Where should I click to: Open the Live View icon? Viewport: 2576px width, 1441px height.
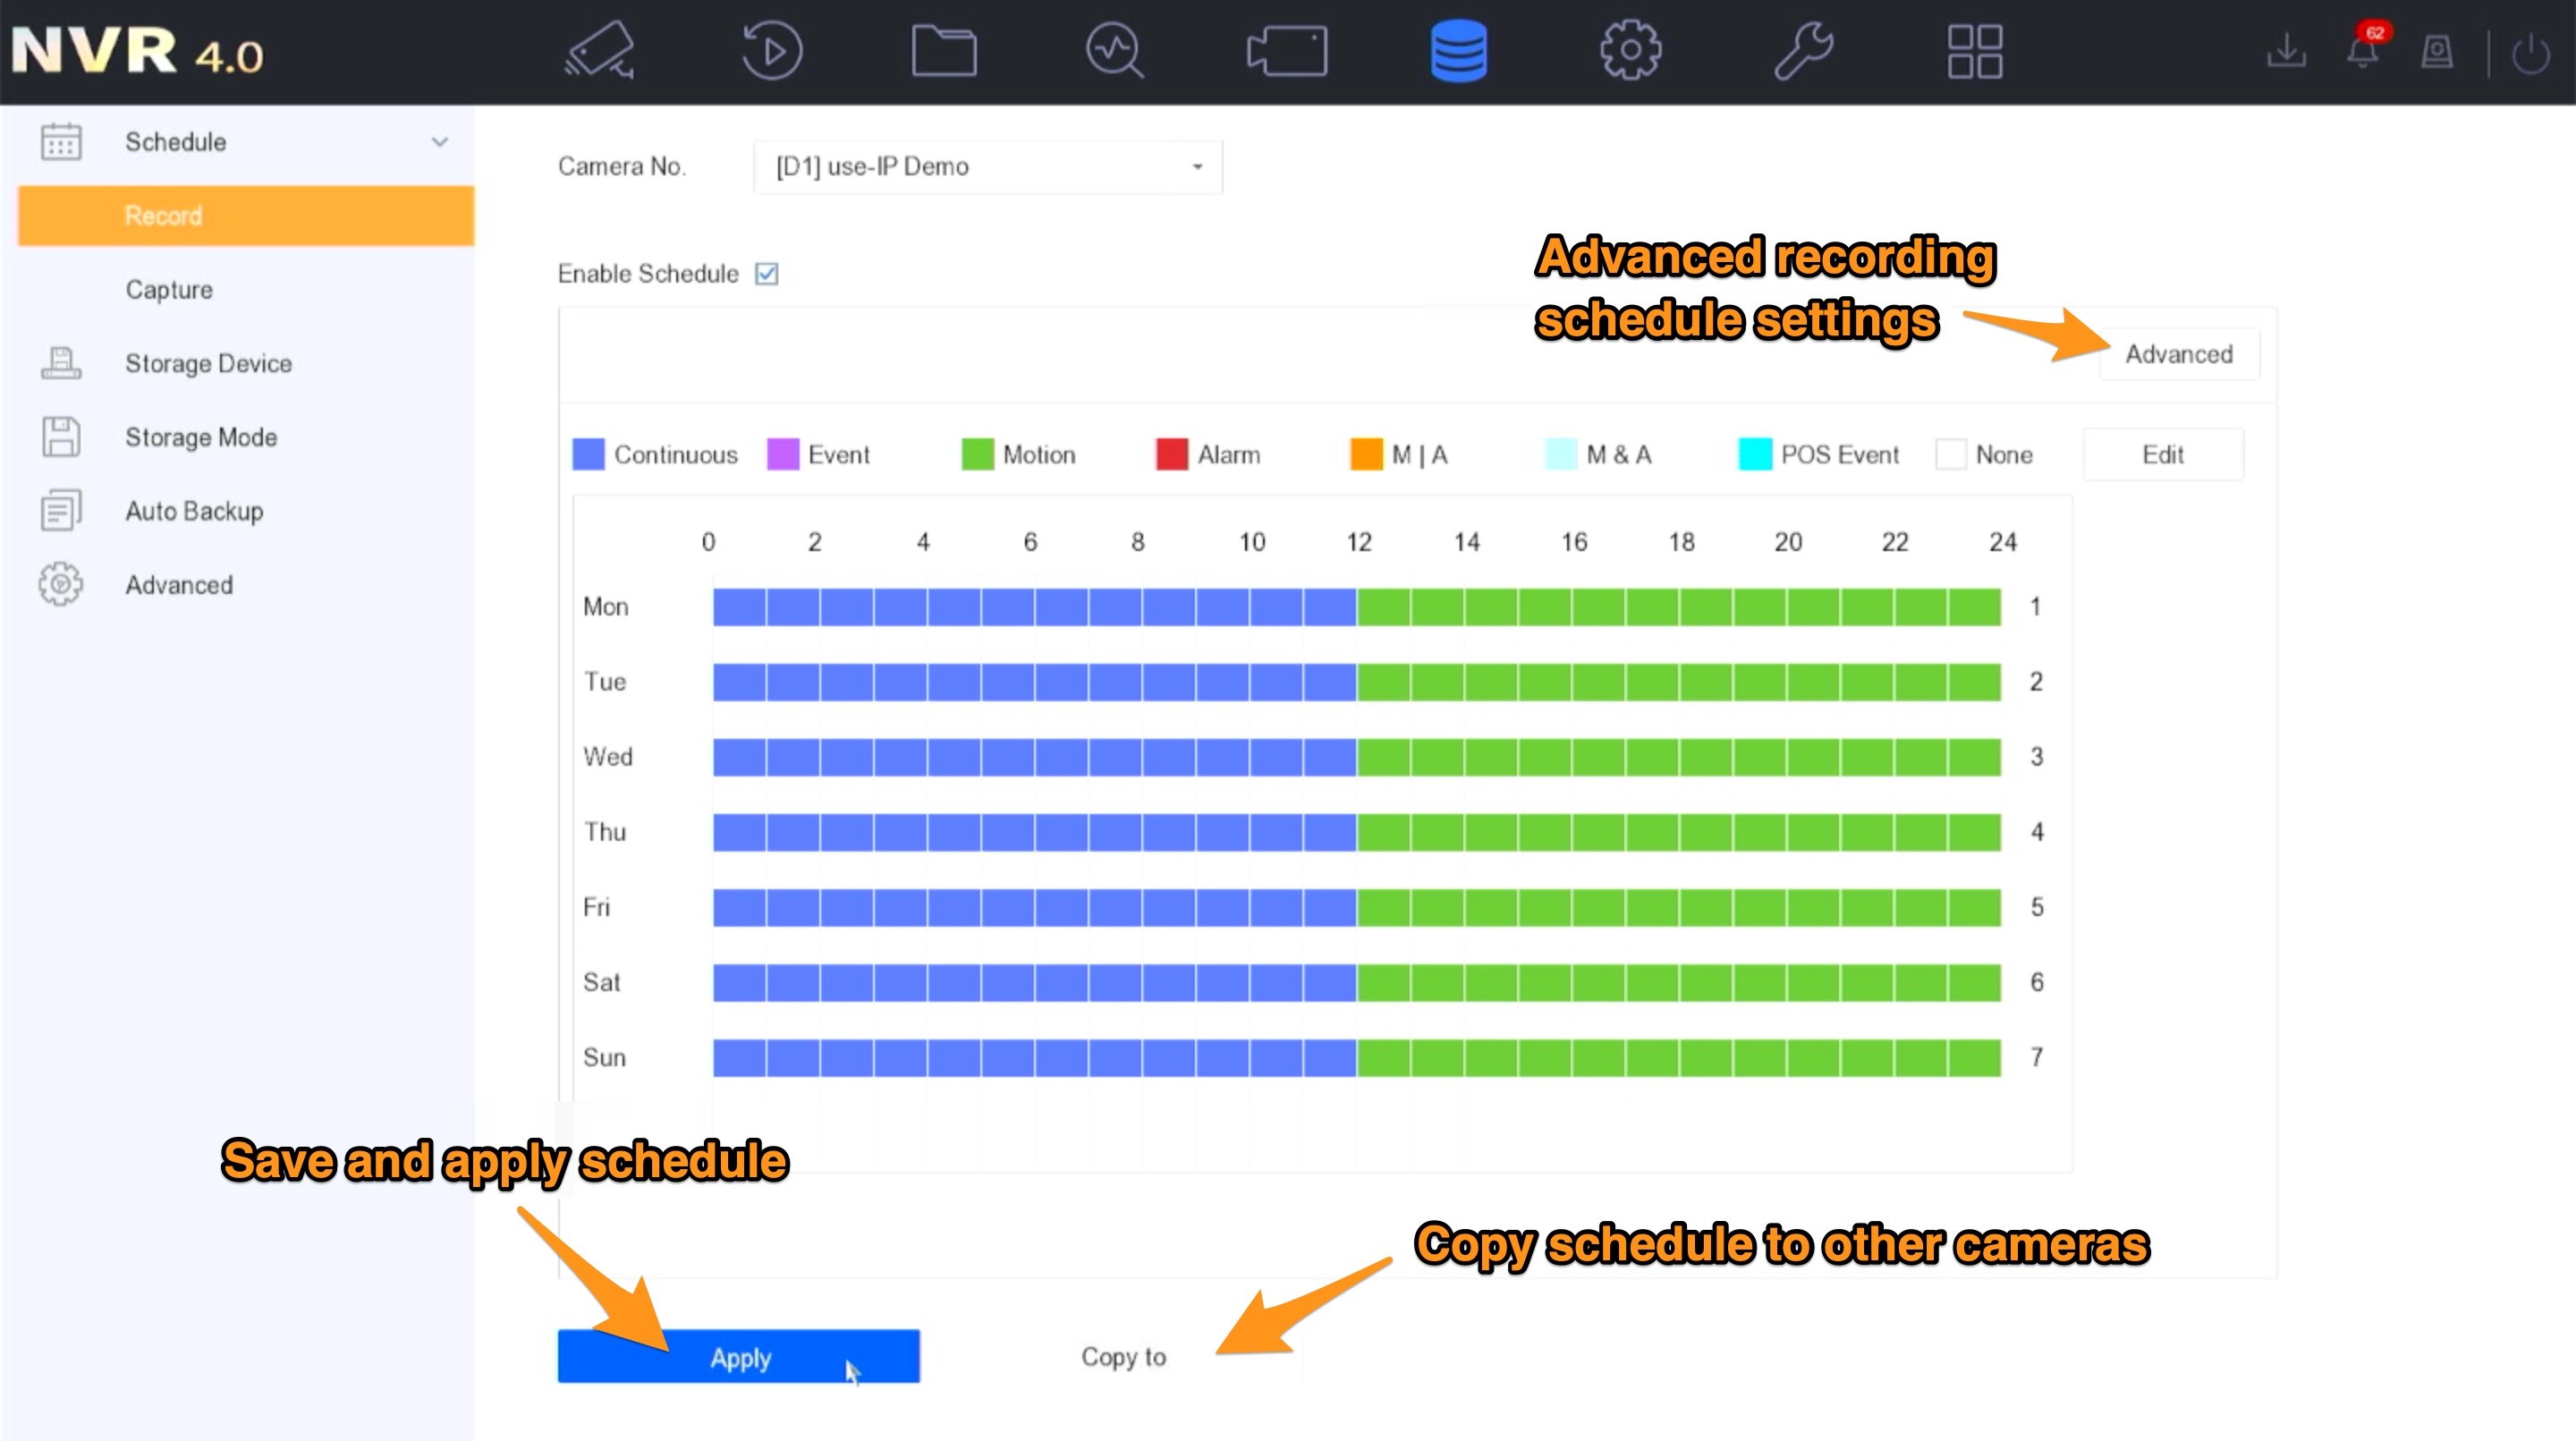(x=600, y=51)
